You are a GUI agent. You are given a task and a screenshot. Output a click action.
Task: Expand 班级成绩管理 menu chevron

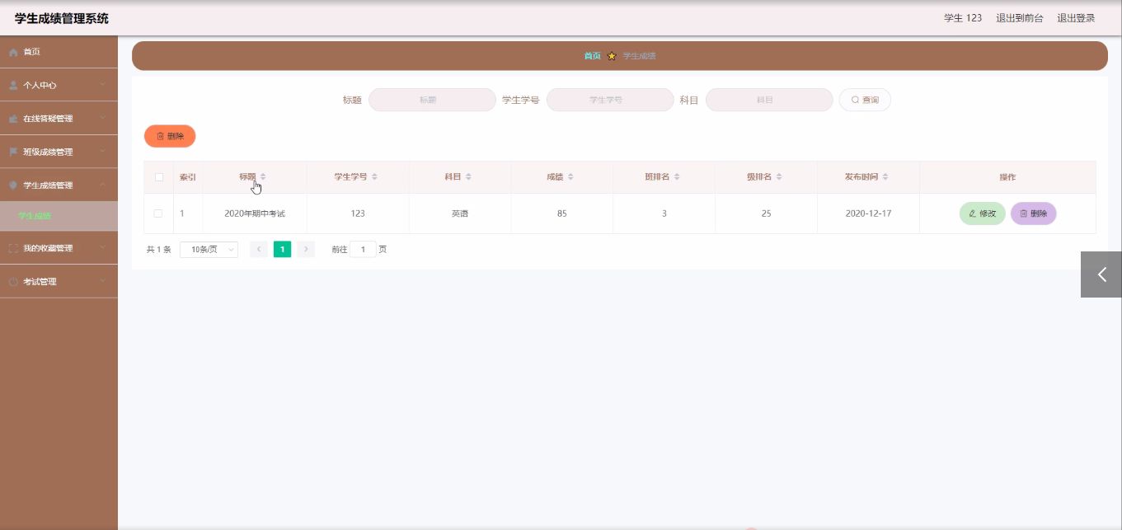coord(102,152)
